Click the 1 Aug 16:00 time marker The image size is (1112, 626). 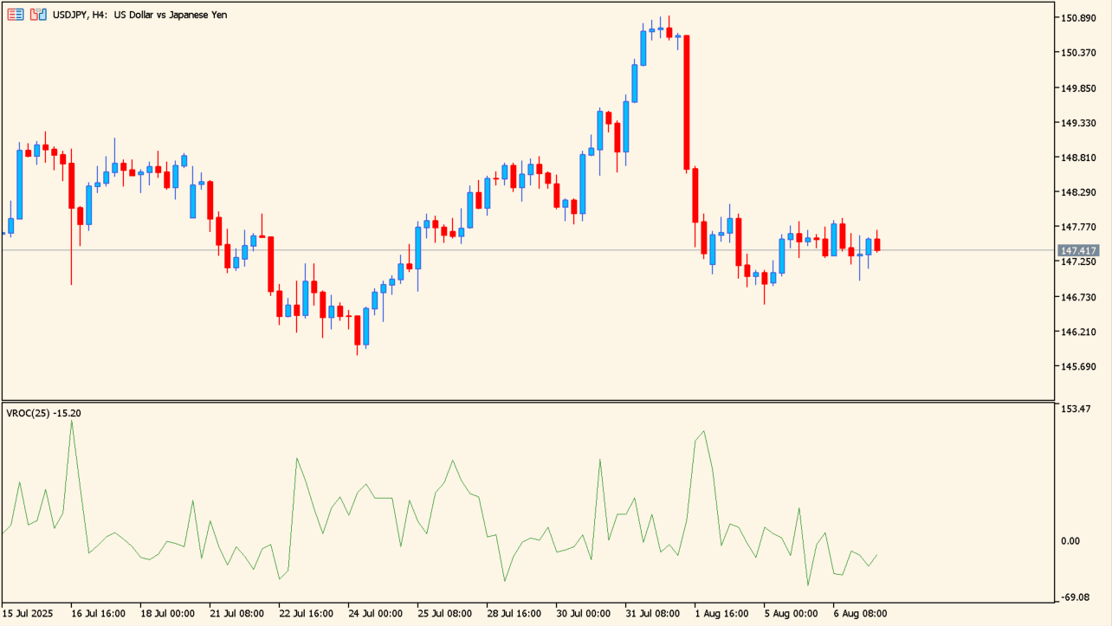click(x=721, y=613)
